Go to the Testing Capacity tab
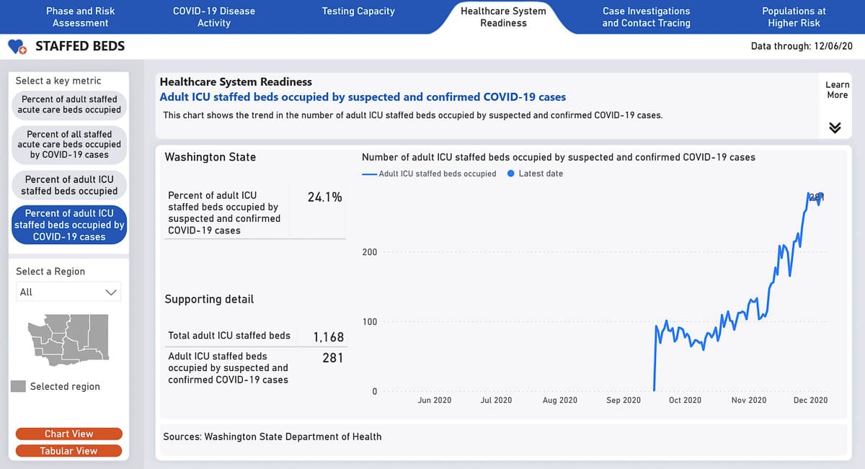The height and width of the screenshot is (469, 865). coord(358,12)
